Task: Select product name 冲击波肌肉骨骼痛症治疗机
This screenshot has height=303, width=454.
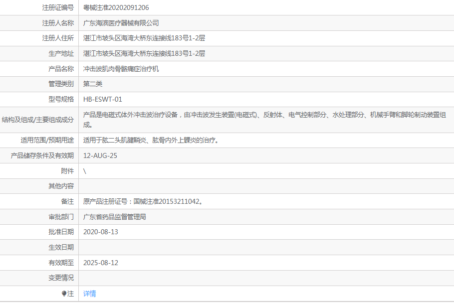Action: tap(121, 69)
